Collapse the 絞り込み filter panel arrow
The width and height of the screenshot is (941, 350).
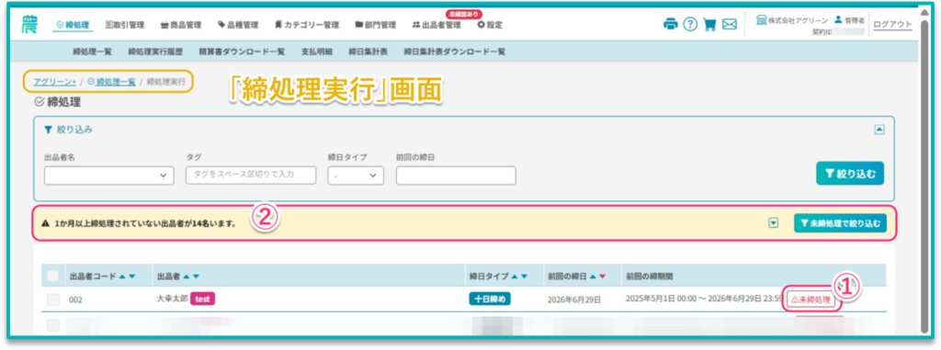[x=879, y=130]
